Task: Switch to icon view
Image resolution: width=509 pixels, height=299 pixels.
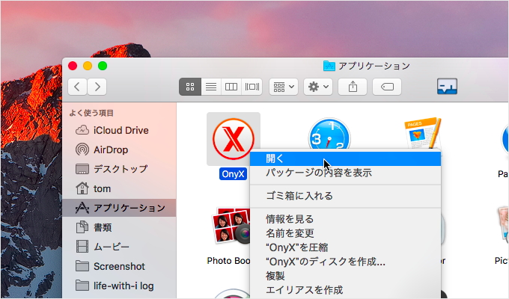Action: coord(190,87)
